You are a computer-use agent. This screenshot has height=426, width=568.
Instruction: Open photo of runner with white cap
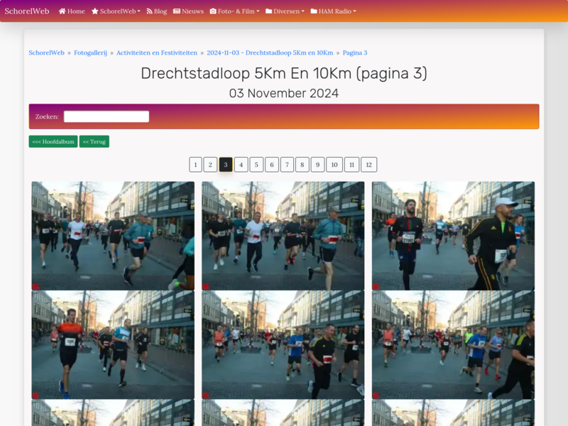pos(453,236)
